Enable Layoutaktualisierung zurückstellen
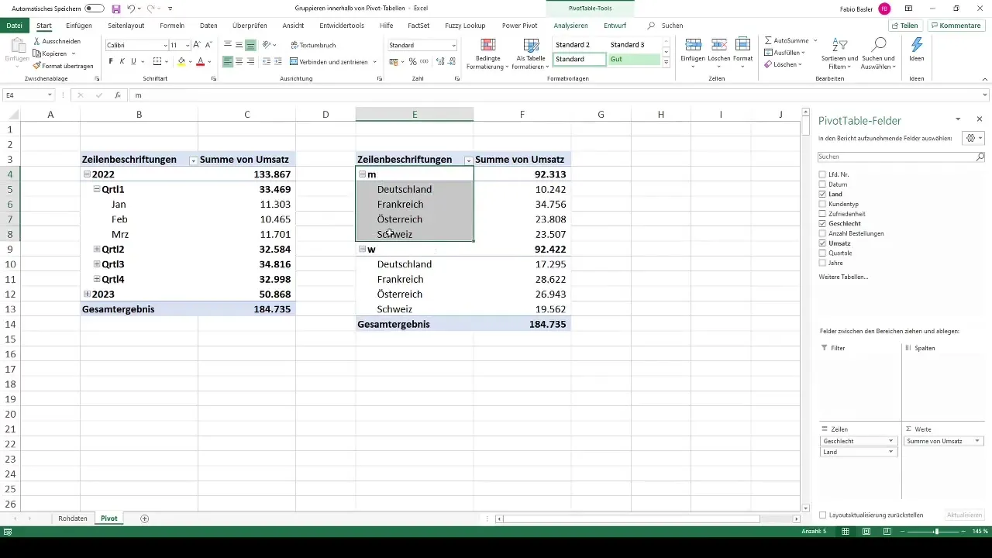Image resolution: width=992 pixels, height=558 pixels. (x=822, y=515)
